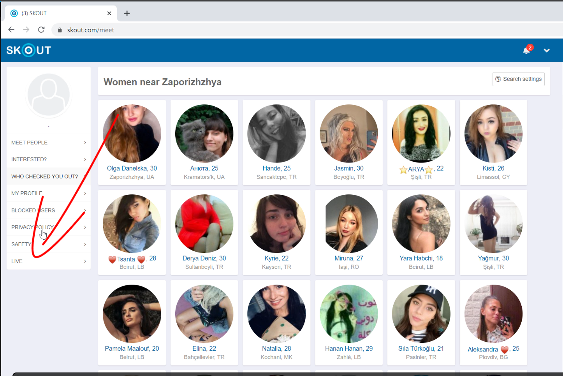Open the LIVE section from the sidebar
This screenshot has width=563, height=376.
[17, 261]
